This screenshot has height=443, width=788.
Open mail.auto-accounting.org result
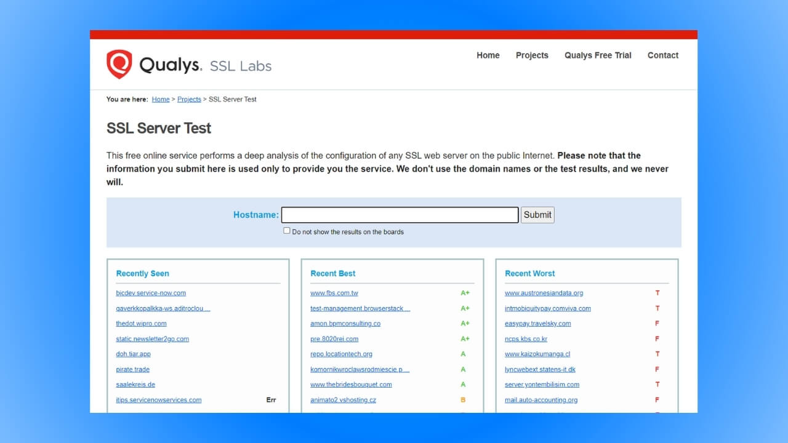point(541,400)
